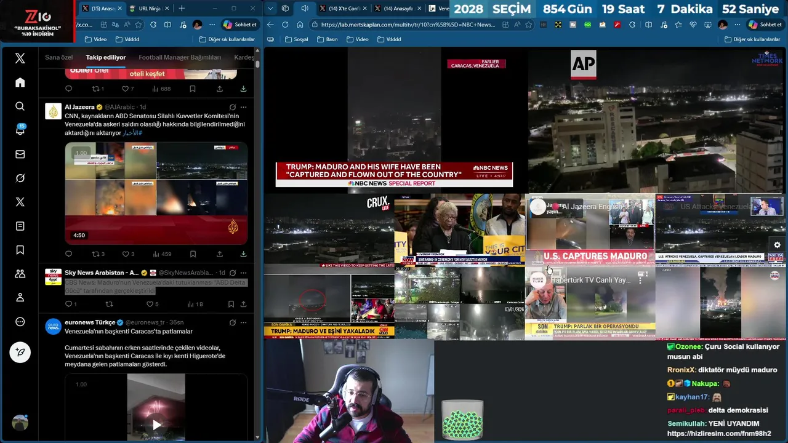
Task: Open new tab in left browser window
Action: (x=182, y=9)
